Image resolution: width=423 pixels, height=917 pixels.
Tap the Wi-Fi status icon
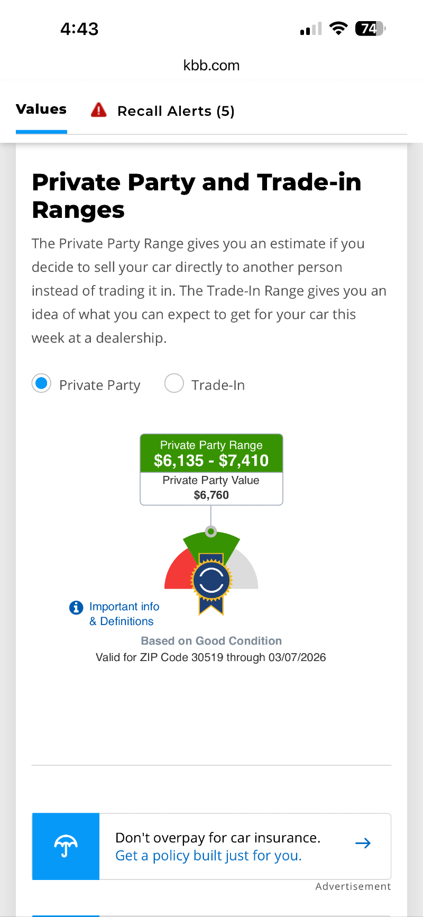pos(338,29)
